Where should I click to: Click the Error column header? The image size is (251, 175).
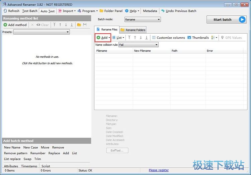(x=225, y=51)
